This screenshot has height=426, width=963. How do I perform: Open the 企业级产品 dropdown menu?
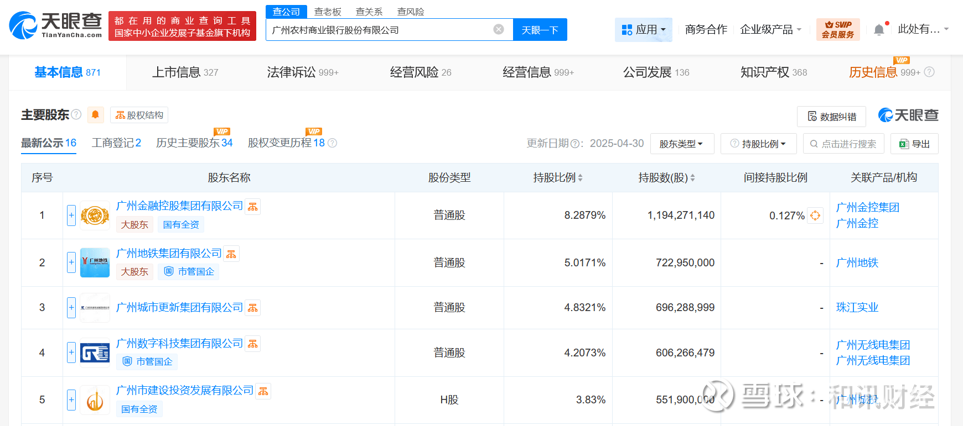[x=770, y=30]
